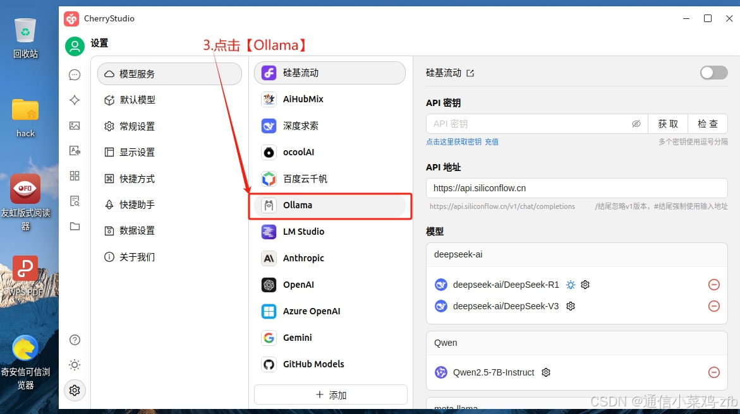Select the ocoolAI provider
740x414 pixels.
[329, 152]
